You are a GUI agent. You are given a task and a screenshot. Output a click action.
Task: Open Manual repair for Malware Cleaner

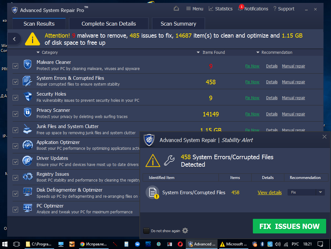[293, 66]
